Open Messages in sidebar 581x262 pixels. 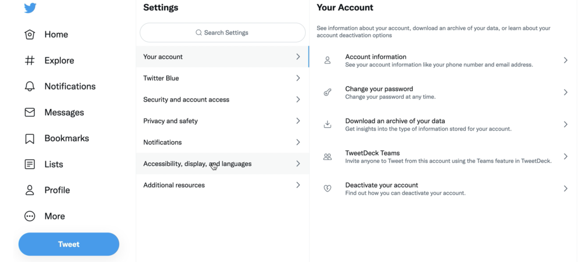tap(64, 112)
